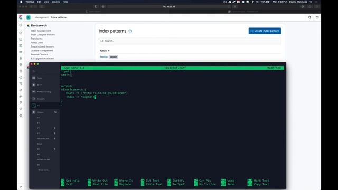This screenshot has height=190, width=338.
Task: Click the browser address bar showing the IP
Action: tap(169, 7)
